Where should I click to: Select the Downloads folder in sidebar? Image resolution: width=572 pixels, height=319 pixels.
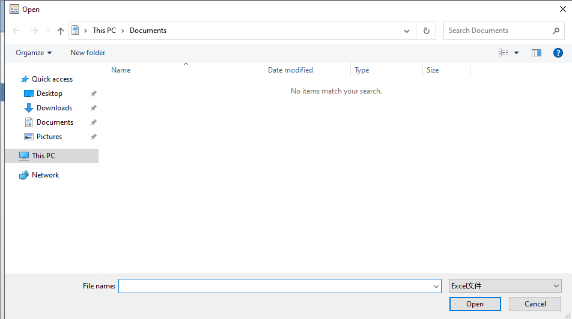click(54, 108)
